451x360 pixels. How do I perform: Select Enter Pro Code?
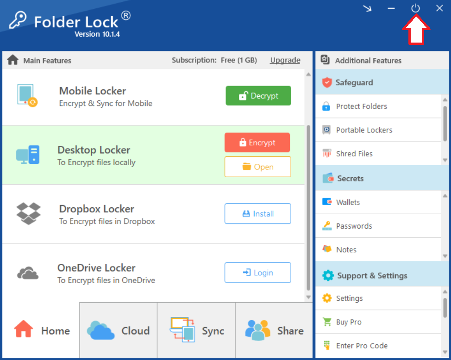coord(378,345)
